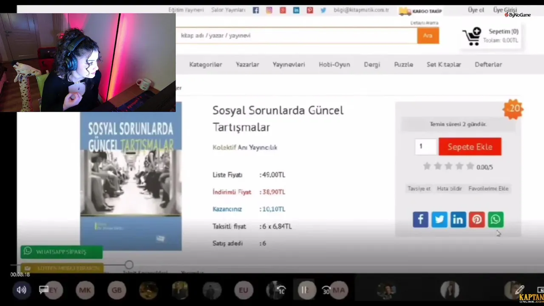Pause the video playback
Screen dimensions: 544x306
pos(304,290)
